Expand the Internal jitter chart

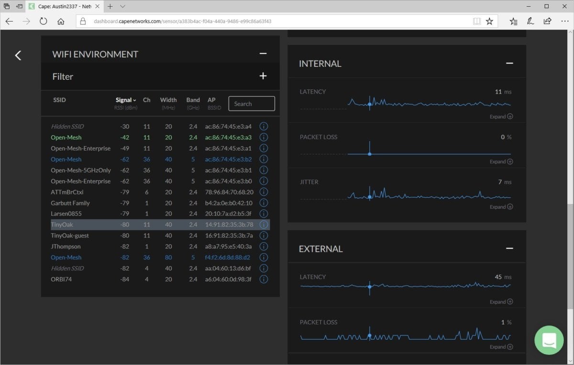501,207
